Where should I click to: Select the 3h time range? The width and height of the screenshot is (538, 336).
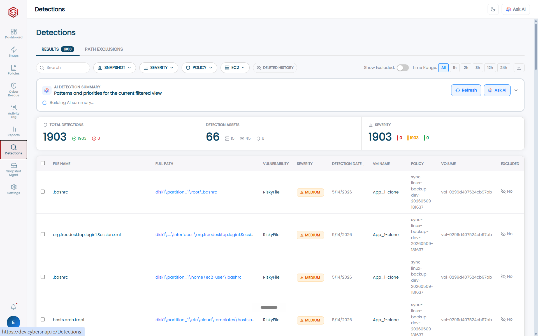tap(477, 68)
